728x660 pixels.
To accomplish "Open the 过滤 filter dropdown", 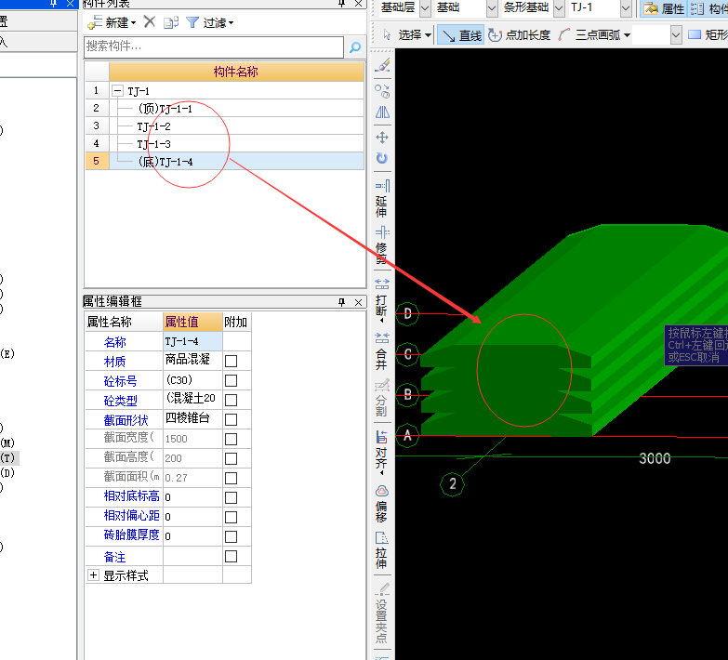I will [210, 22].
